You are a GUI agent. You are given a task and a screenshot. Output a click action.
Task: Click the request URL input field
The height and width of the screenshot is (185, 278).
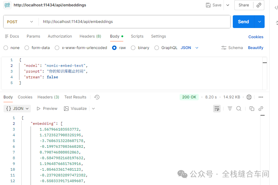(134, 22)
